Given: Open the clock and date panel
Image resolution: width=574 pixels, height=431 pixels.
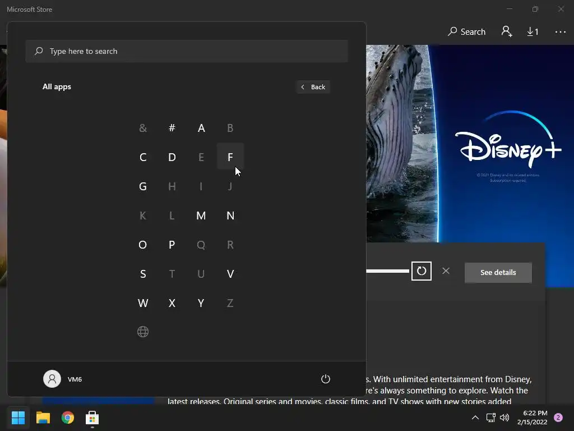Looking at the screenshot, I should (x=533, y=418).
